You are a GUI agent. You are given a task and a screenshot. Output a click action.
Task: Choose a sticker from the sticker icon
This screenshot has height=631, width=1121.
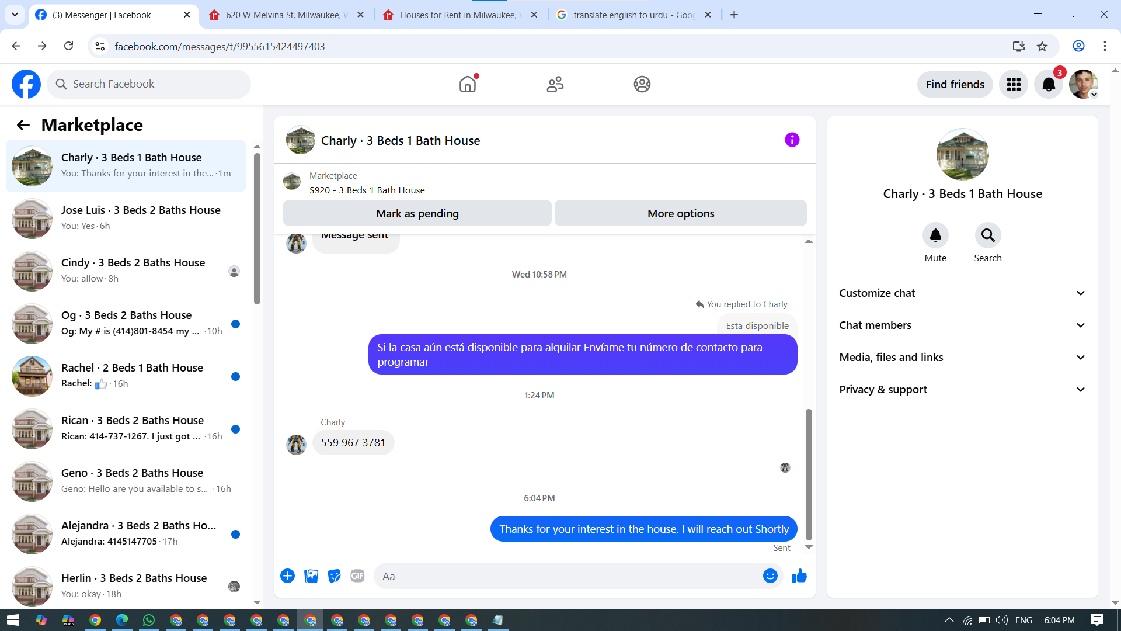click(334, 576)
